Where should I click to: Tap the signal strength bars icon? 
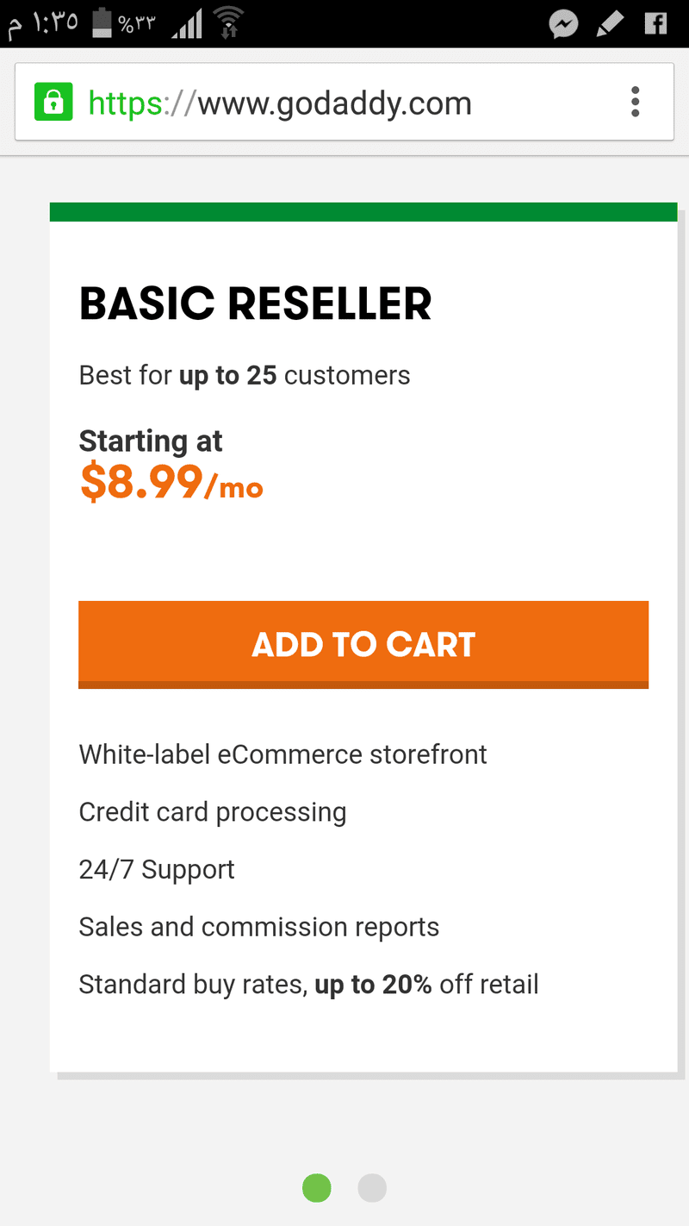[x=187, y=24]
